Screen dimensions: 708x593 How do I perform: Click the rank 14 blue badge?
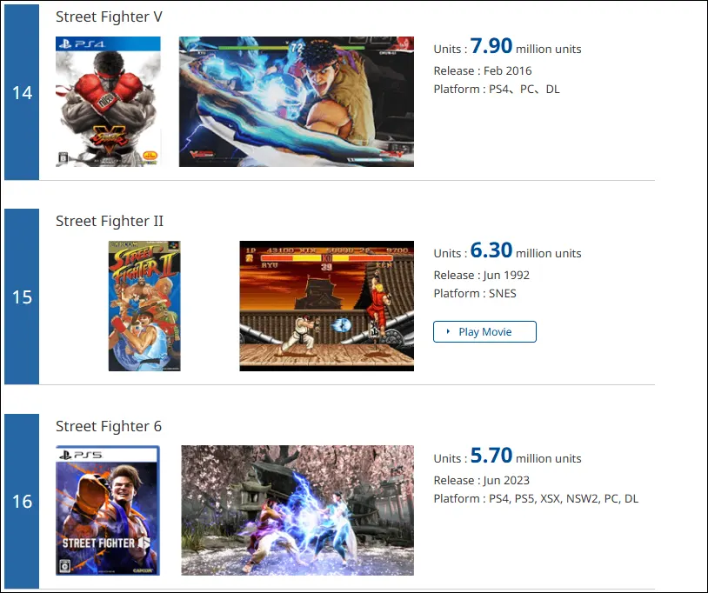point(22,92)
